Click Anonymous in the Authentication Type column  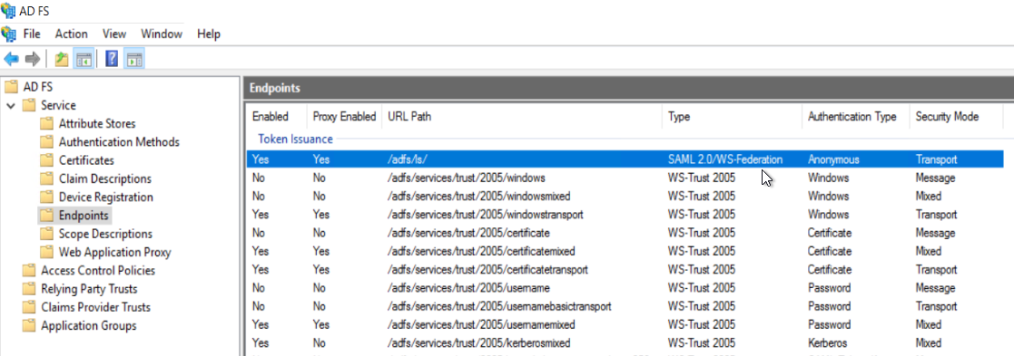[x=833, y=159]
